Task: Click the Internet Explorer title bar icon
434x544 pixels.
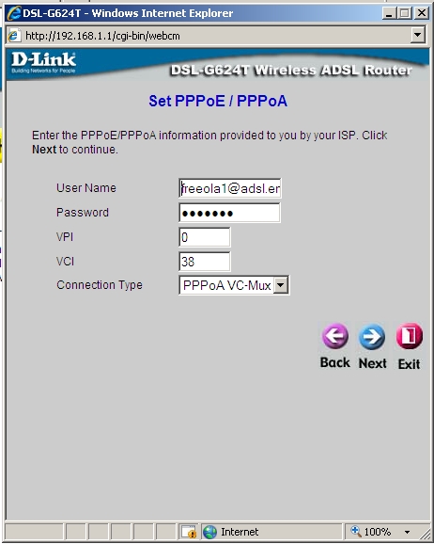Action: tap(14, 13)
